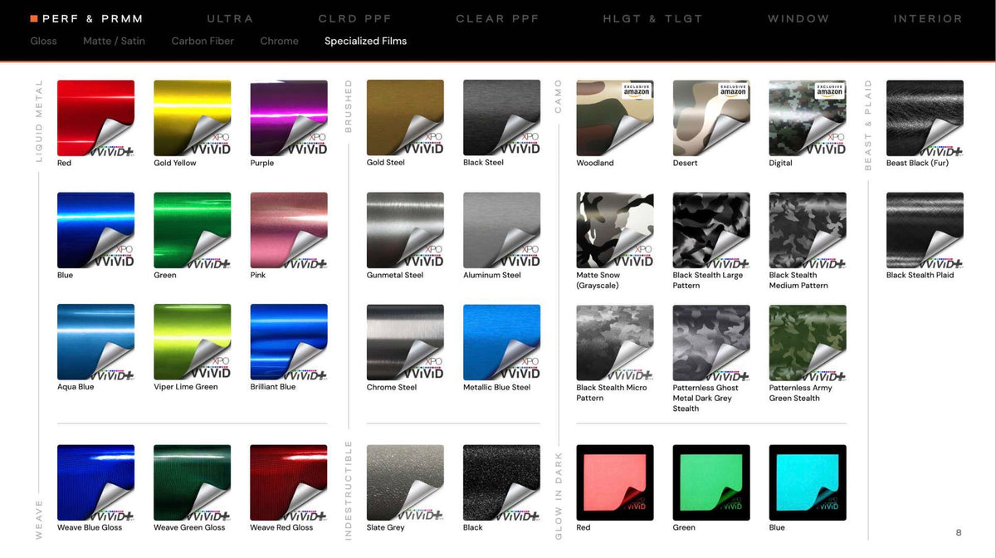
Task: Select the Indestructible Slate Grey swatch
Action: 405,483
